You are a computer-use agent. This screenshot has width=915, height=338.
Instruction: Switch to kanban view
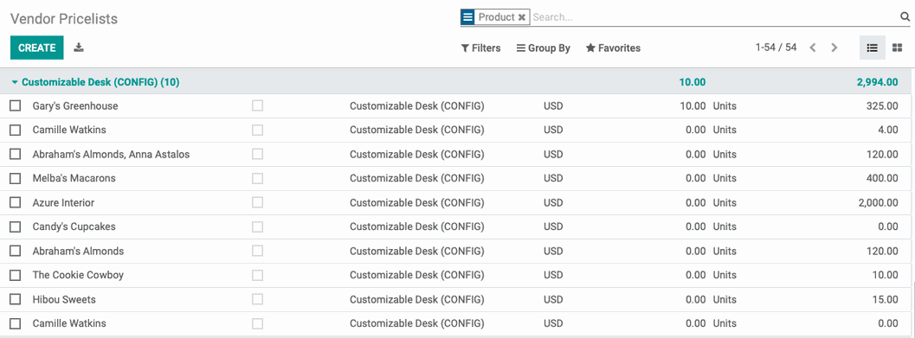tap(898, 48)
